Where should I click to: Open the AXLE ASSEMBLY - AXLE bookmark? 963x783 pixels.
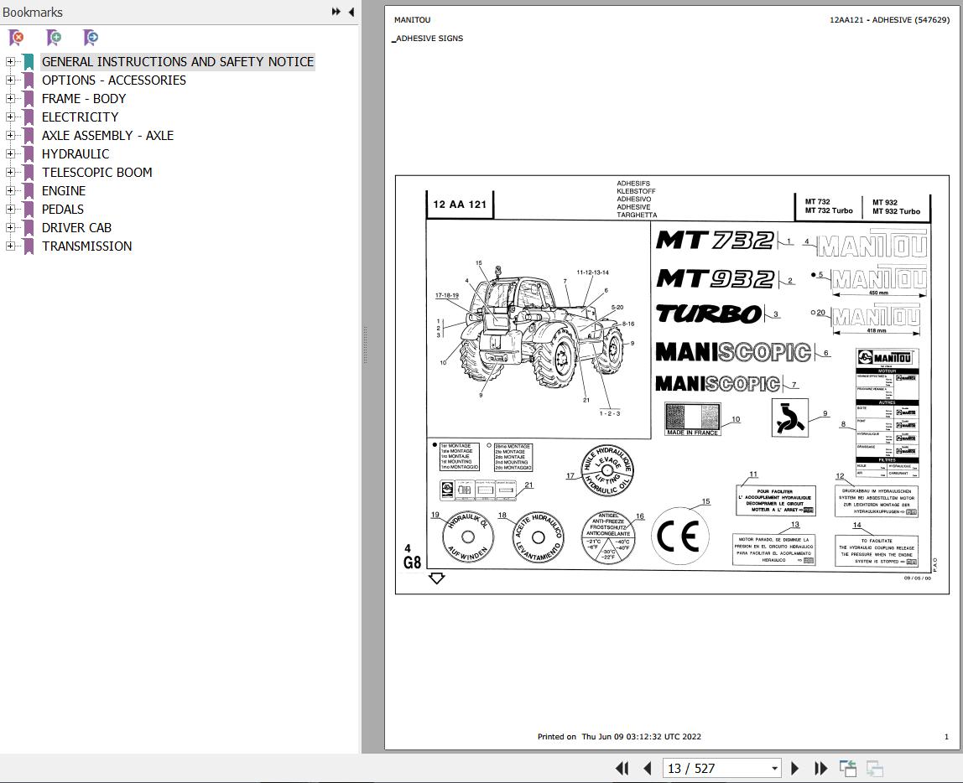[x=107, y=136]
